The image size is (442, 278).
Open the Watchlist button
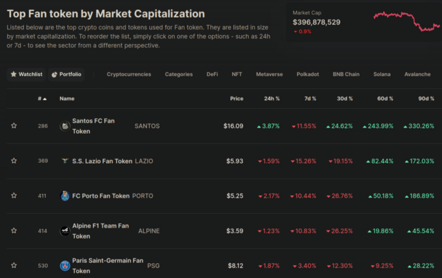click(x=26, y=74)
